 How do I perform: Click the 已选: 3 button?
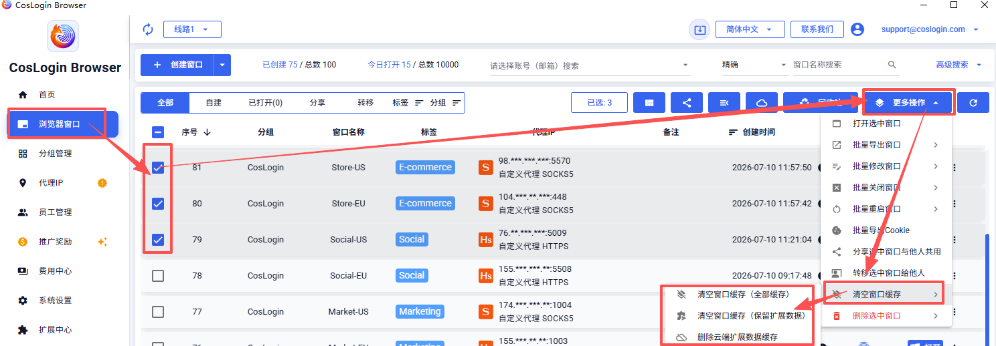599,103
